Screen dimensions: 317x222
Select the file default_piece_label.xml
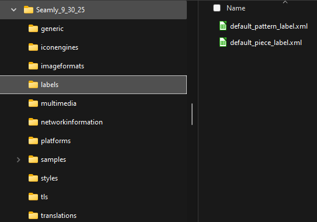click(x=266, y=43)
